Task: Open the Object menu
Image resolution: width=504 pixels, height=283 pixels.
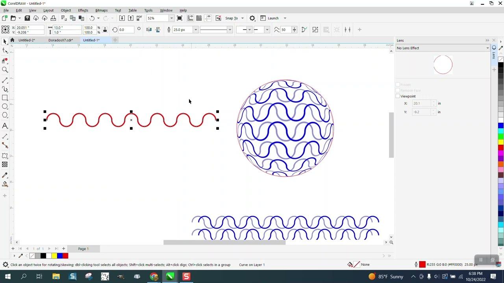Action: [66, 10]
